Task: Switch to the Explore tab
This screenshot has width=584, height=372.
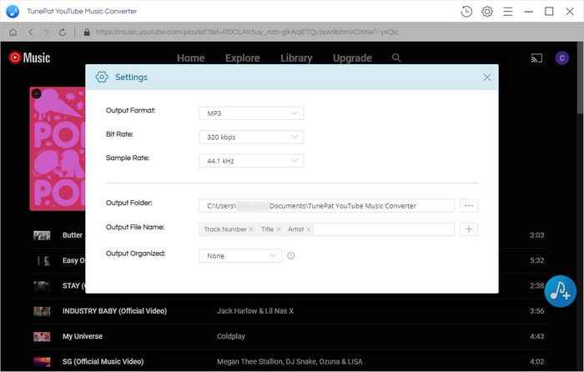Action: pyautogui.click(x=242, y=58)
